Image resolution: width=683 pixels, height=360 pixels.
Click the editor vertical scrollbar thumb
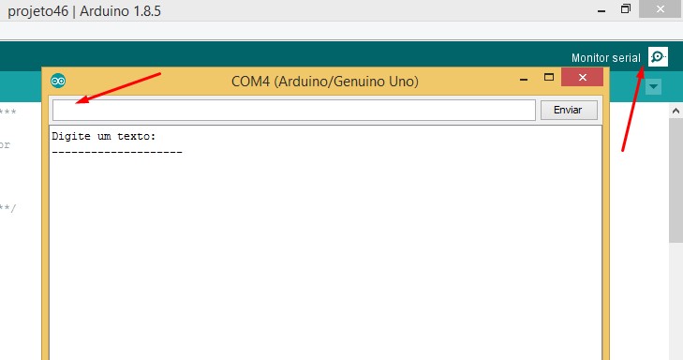coord(676,180)
